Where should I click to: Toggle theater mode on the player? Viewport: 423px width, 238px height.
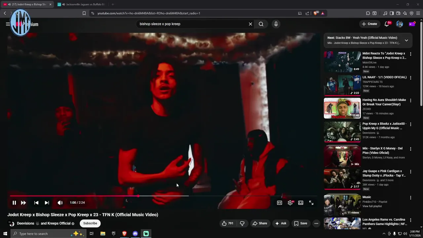[301, 203]
